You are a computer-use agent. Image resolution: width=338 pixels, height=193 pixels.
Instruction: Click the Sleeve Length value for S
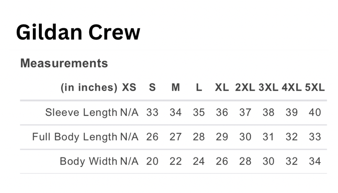[152, 113]
